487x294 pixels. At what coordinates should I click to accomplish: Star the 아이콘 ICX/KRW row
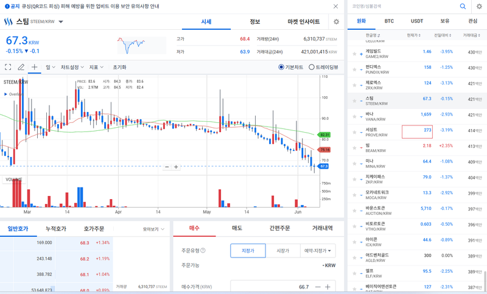coord(354,242)
